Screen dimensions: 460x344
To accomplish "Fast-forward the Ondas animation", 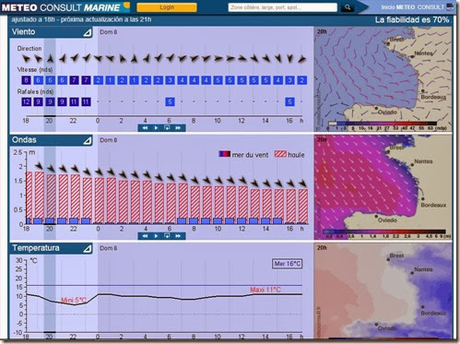I will (178, 236).
